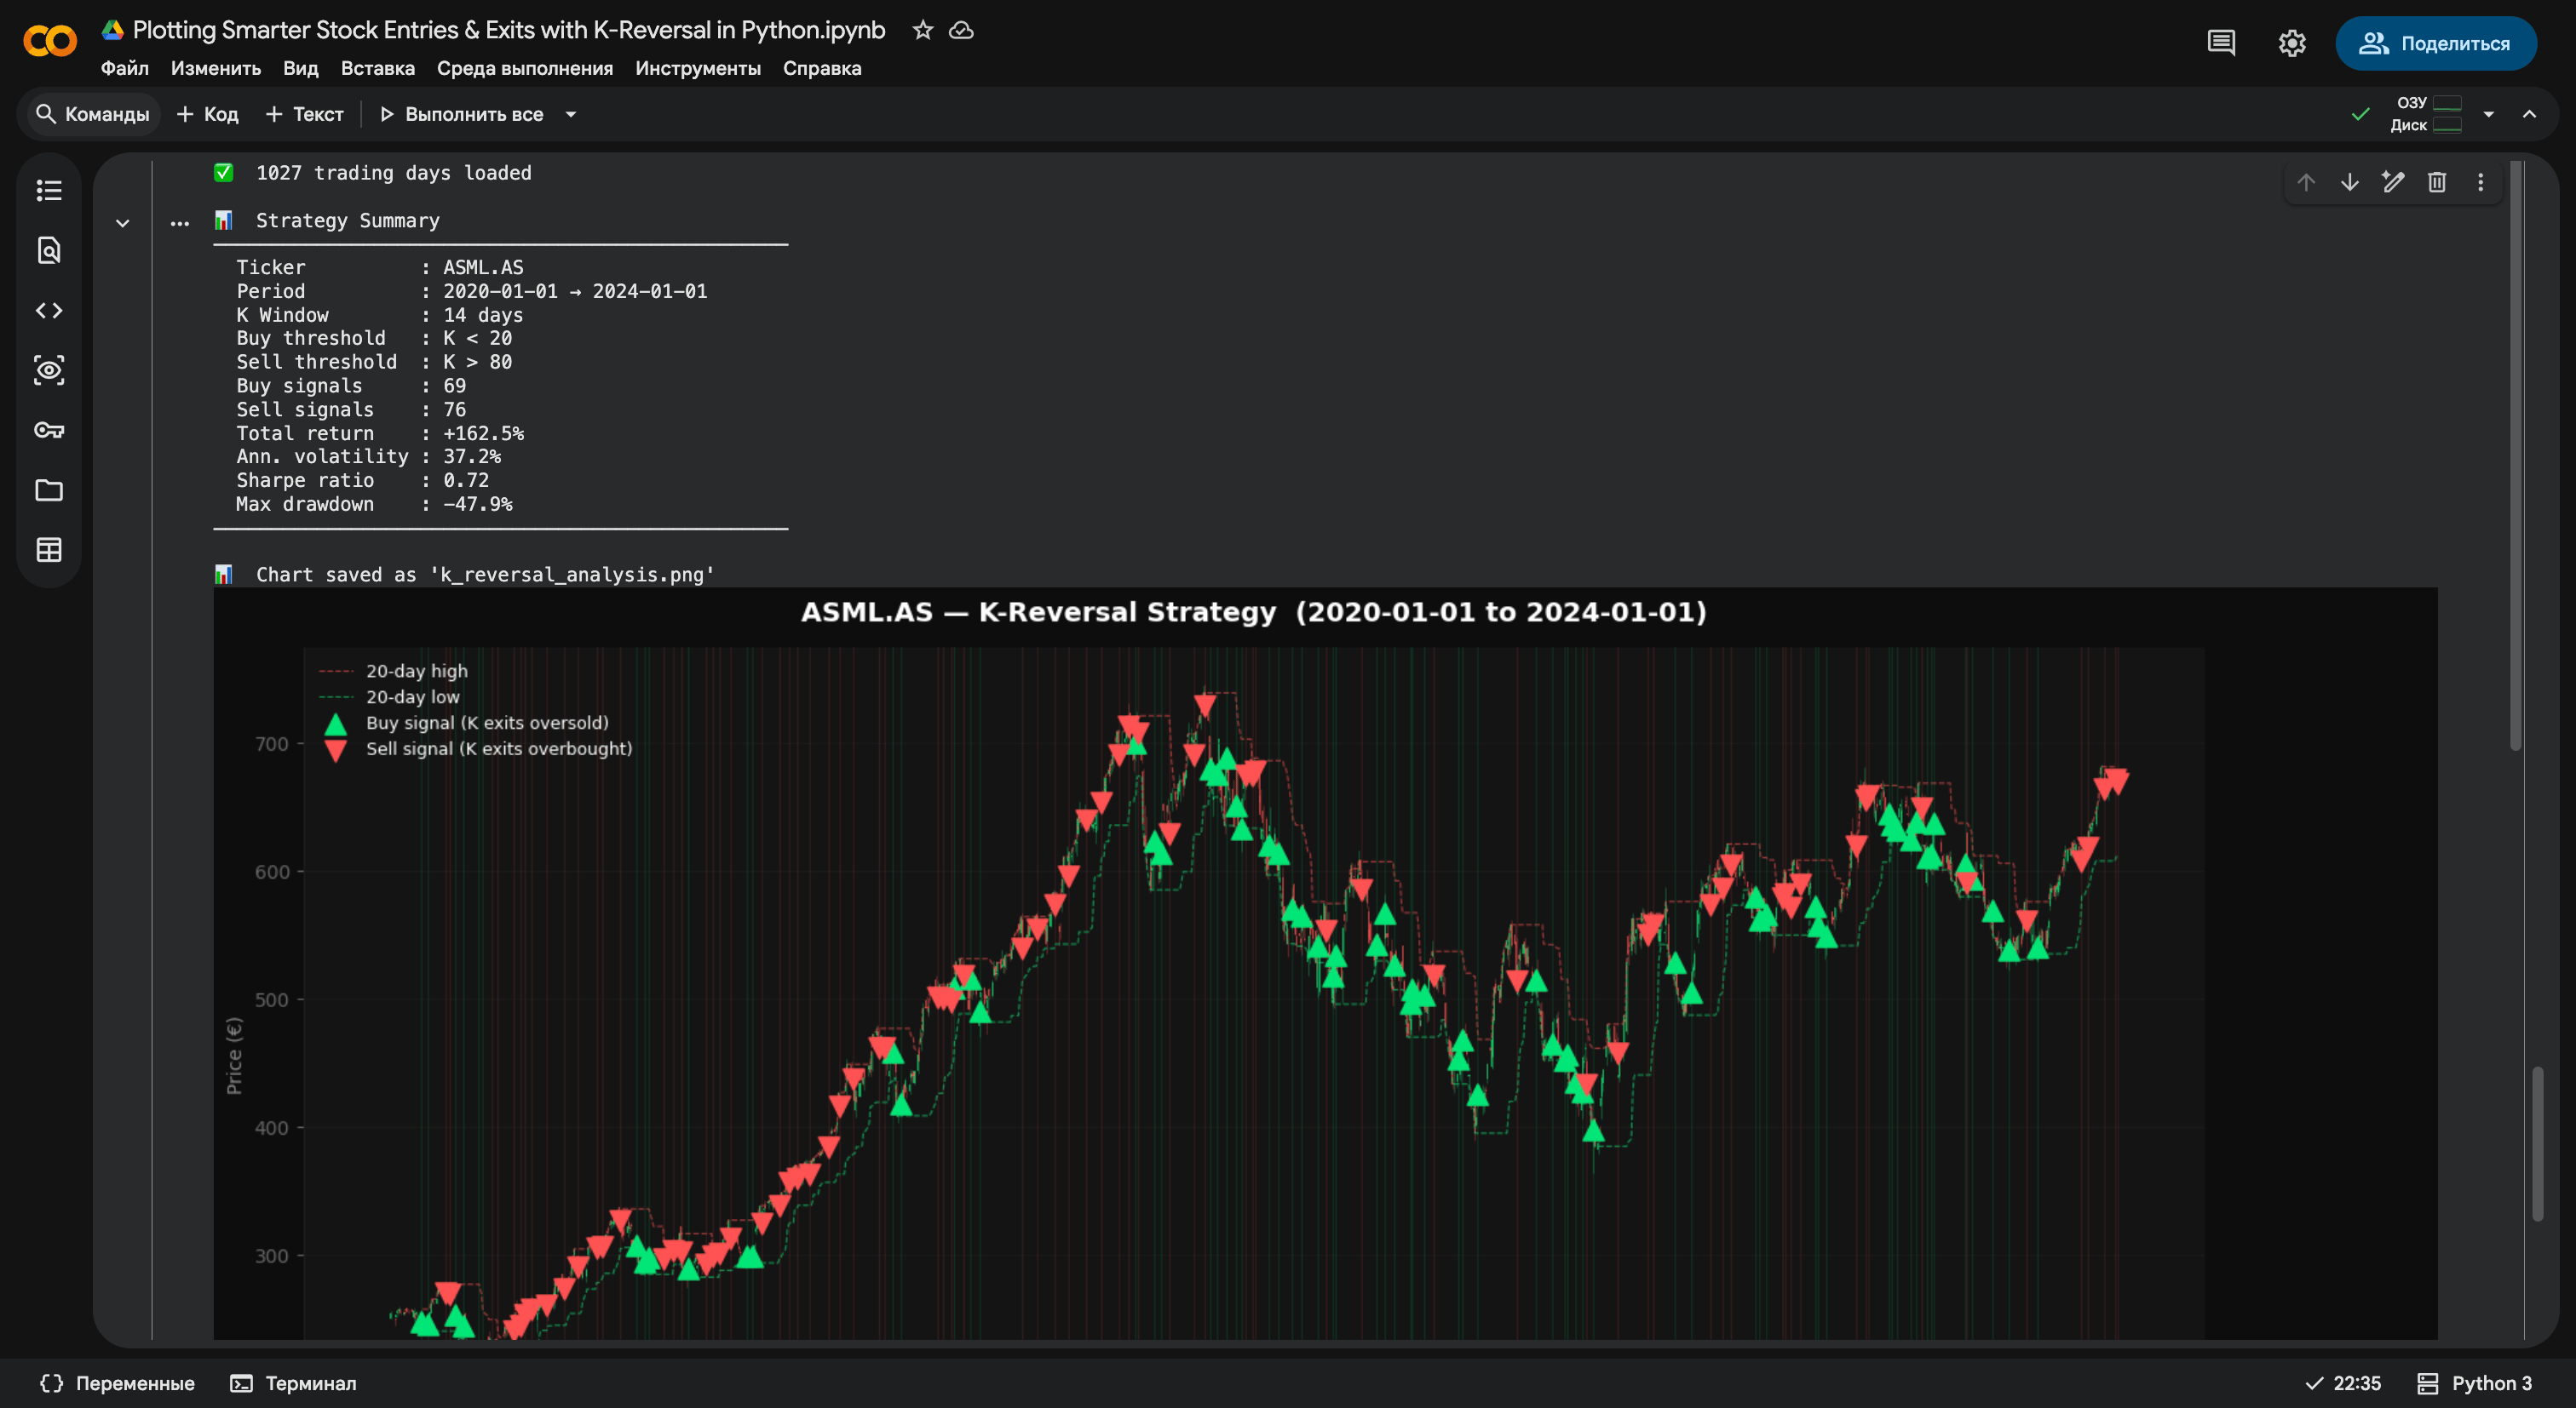Viewport: 2576px width, 1408px height.
Task: Move cell down with arrow icon
Action: tap(2349, 182)
